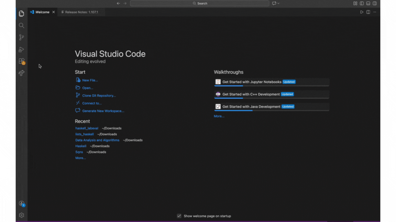Viewport: 396px width, 222px height.
Task: Select the Run and Debug icon
Action: [21, 50]
